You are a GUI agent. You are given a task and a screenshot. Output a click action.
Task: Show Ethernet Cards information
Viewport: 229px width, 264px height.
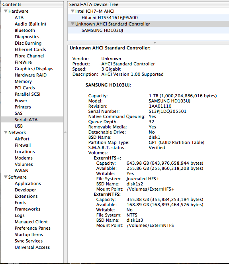pyautogui.click(x=30, y=49)
